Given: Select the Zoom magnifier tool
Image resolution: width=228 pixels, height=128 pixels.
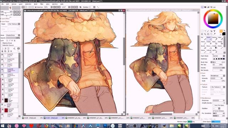Looking at the screenshot, I should pos(205,34).
